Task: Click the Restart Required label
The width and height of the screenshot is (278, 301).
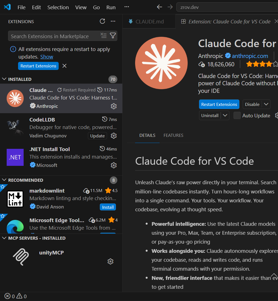Action: pos(79,90)
